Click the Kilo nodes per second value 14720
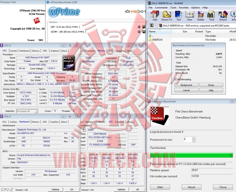Viewport: 236px width, 192px height. (212, 176)
